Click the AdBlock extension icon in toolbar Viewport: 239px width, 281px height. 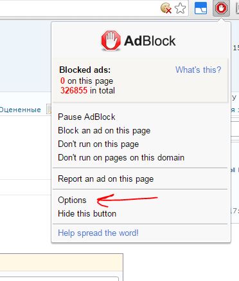(221, 8)
